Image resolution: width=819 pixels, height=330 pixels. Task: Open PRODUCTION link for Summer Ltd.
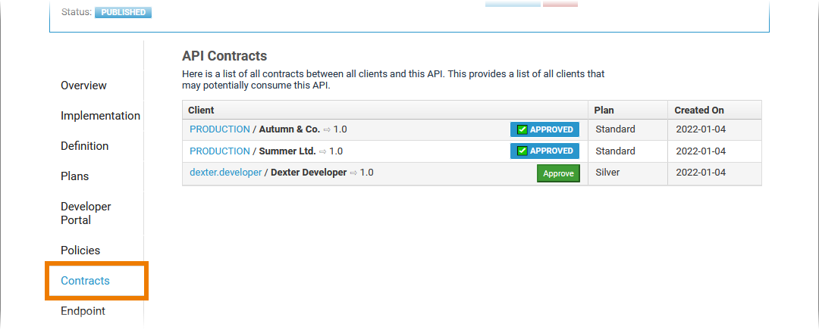click(x=219, y=151)
